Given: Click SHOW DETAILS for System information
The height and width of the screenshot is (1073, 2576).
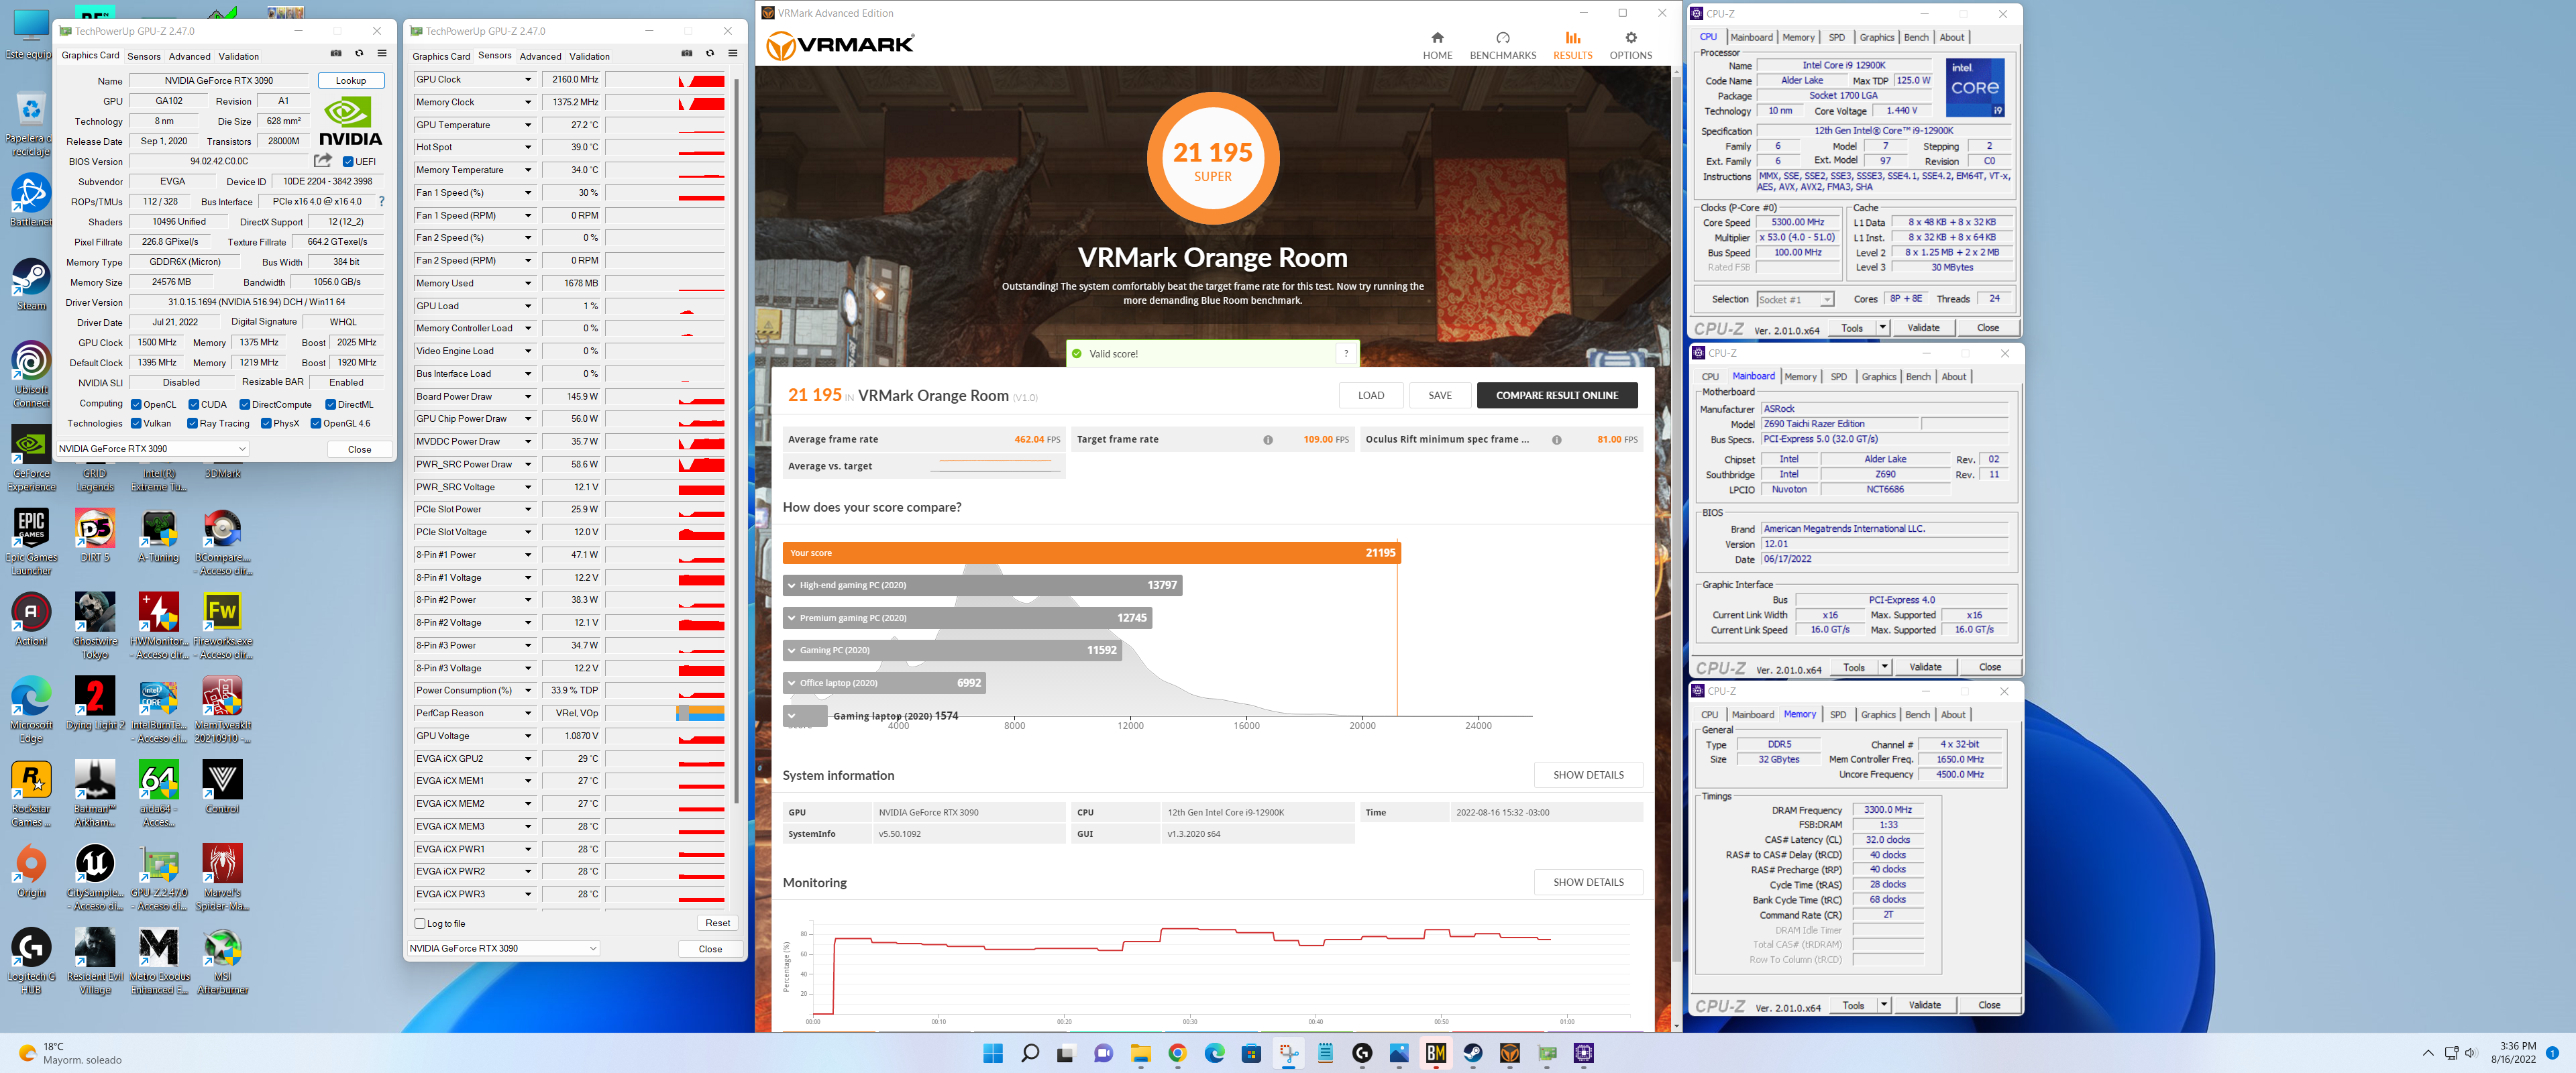Looking at the screenshot, I should coord(1588,775).
